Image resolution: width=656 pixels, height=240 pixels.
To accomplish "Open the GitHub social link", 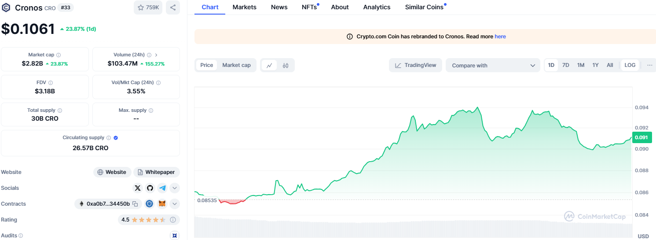I will pyautogui.click(x=150, y=188).
